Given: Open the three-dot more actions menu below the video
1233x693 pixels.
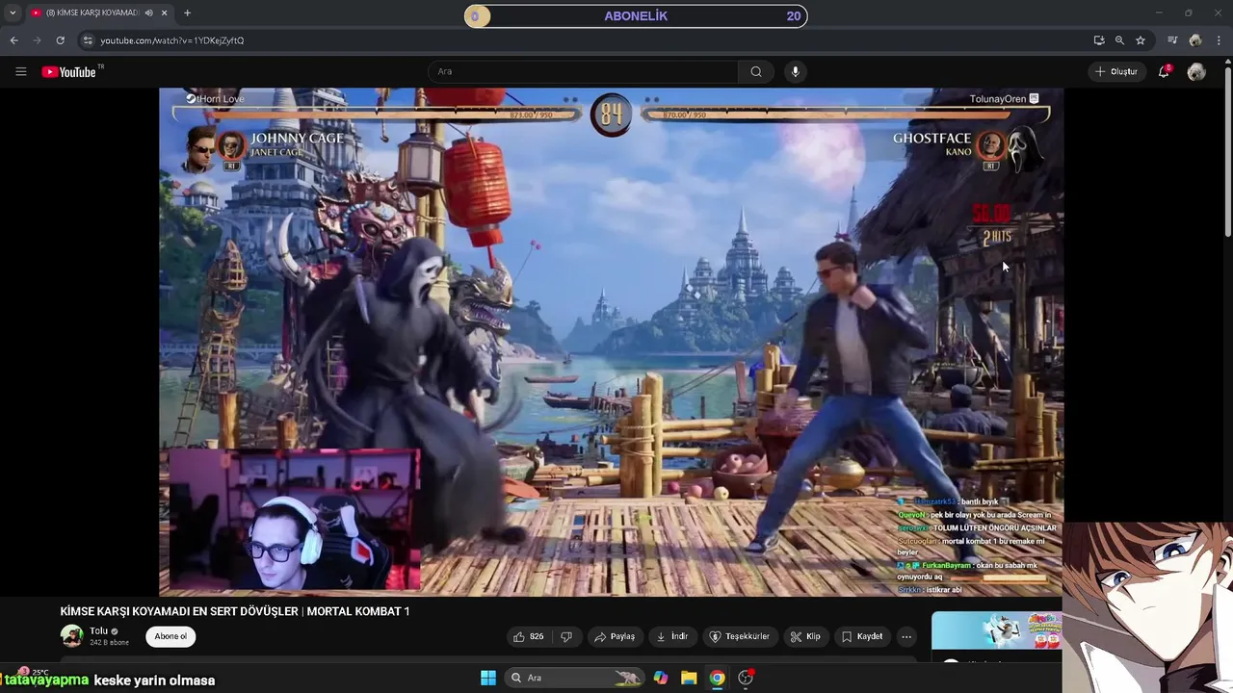Looking at the screenshot, I should tap(906, 636).
